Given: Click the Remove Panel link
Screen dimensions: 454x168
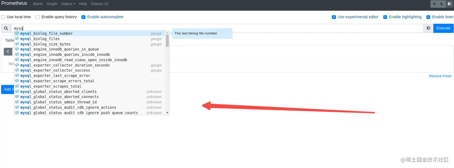Looking at the screenshot, I should point(440,76).
